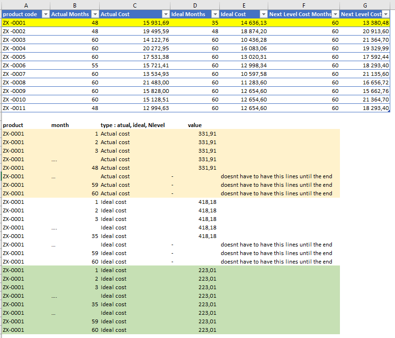Select column B header

tap(75, 5)
